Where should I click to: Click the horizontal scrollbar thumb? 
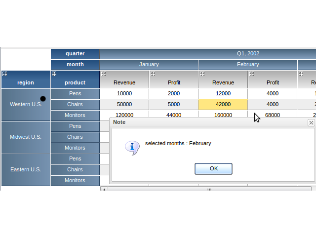tap(209, 189)
